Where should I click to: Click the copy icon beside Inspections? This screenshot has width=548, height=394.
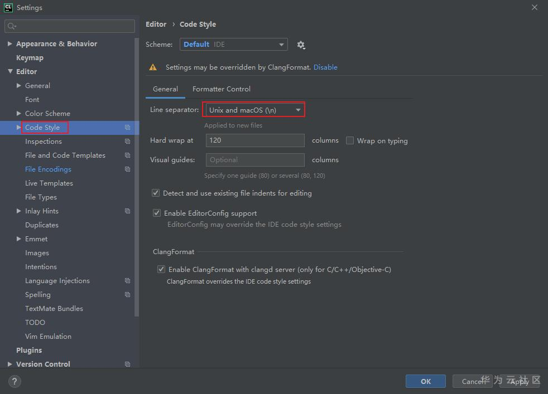[x=127, y=142]
